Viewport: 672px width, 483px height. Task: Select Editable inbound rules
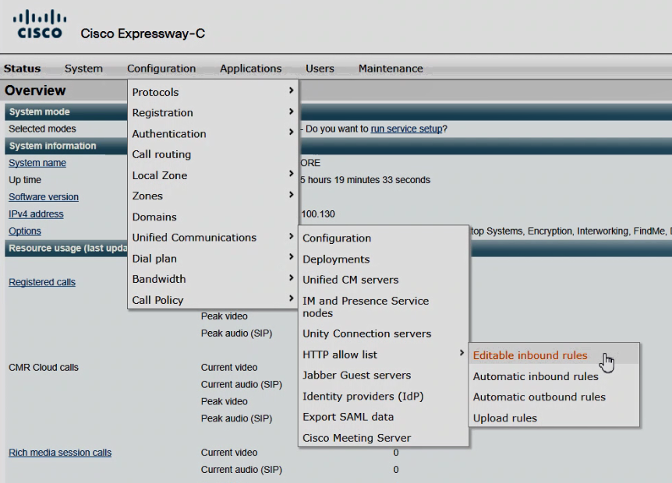click(x=530, y=355)
